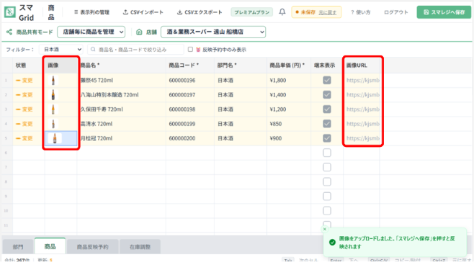
Task: Click the スマGrid logo icon
Action: pos(9,12)
